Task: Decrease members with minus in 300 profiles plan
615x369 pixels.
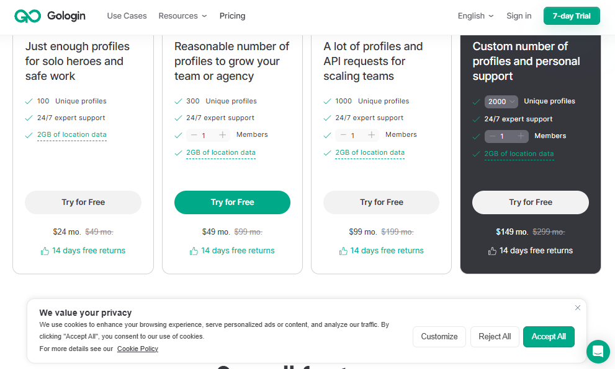Action: tap(194, 135)
